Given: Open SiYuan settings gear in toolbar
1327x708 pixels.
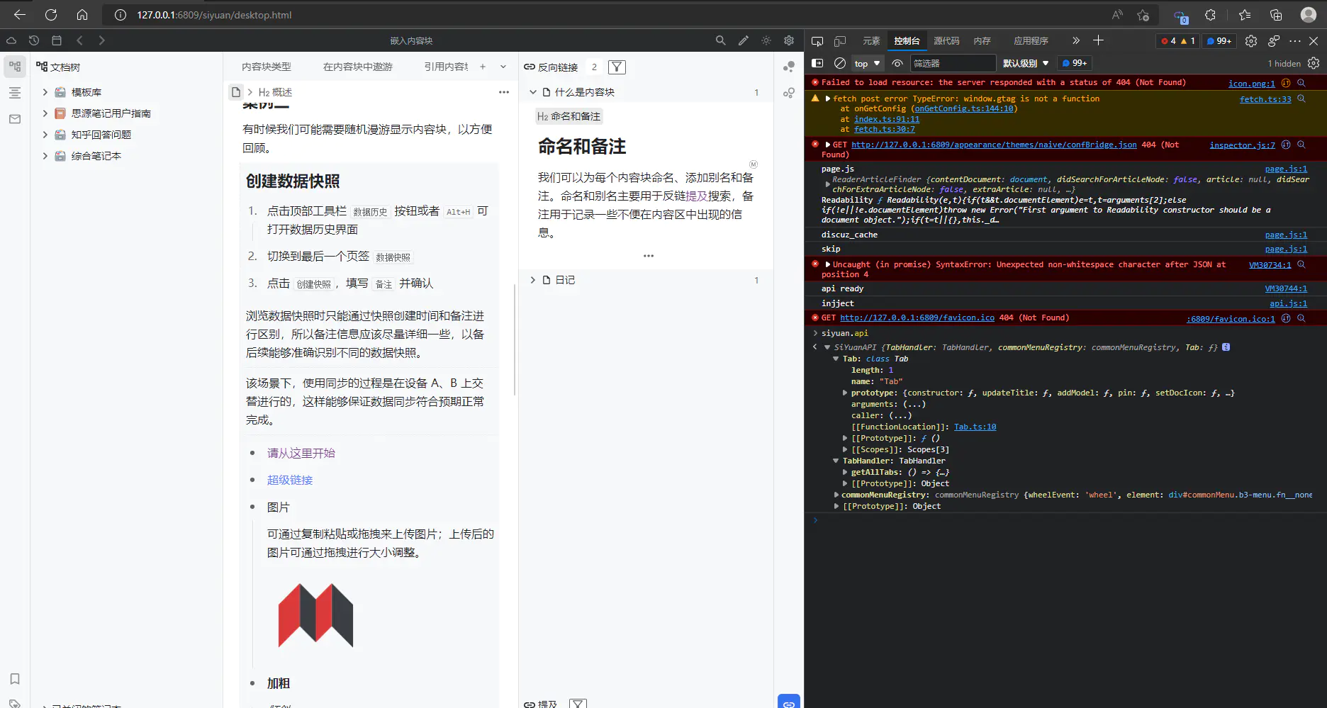Looking at the screenshot, I should click(x=788, y=40).
